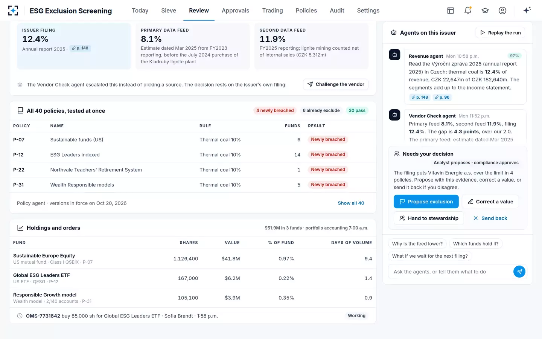Screen dimensions: 542x339
Task: Open the p. 148 reference in Revenue agent message
Action: coord(420,97)
